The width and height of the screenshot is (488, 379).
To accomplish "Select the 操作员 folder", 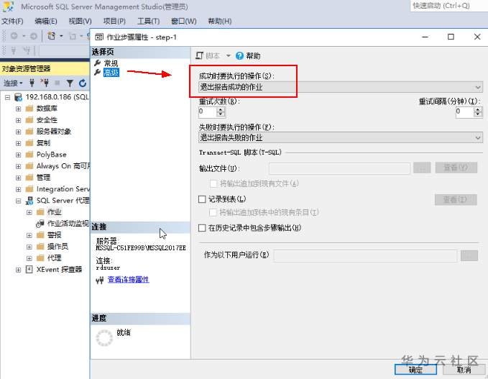I will 57,247.
